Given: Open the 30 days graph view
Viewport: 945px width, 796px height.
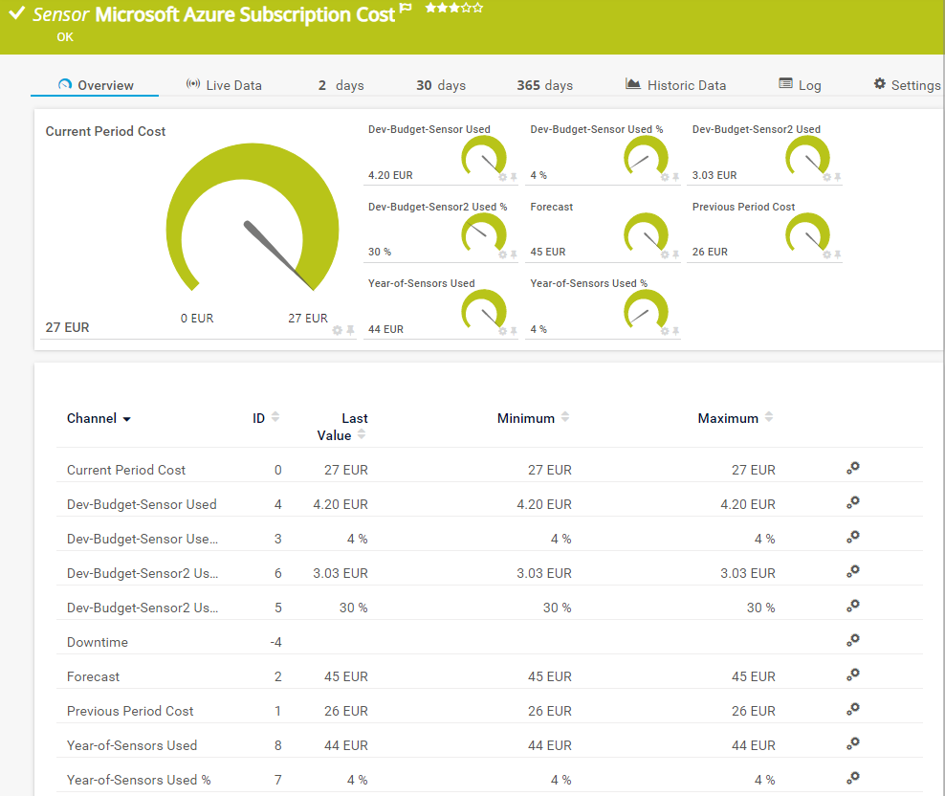Looking at the screenshot, I should 440,85.
